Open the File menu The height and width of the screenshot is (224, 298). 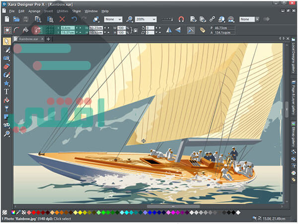pos(12,11)
